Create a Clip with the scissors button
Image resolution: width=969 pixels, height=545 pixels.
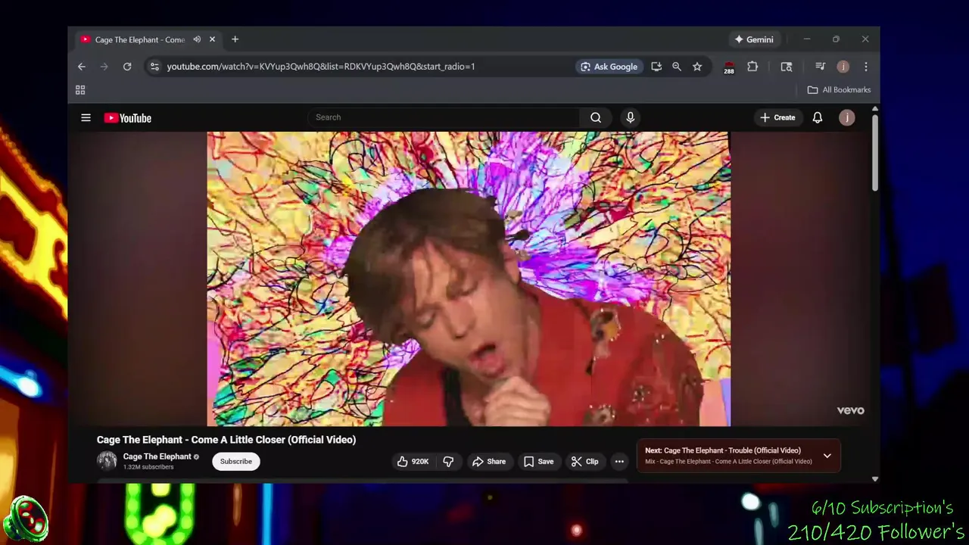click(x=584, y=461)
